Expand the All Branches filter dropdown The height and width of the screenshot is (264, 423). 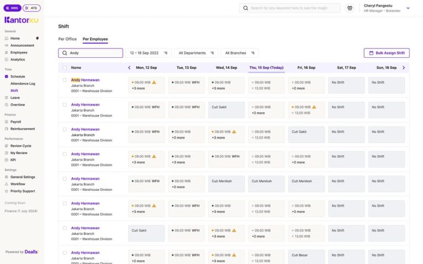[x=240, y=53]
